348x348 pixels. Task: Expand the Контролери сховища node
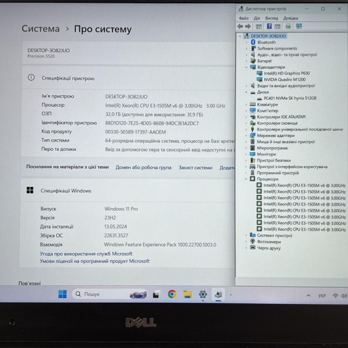coord(246,123)
